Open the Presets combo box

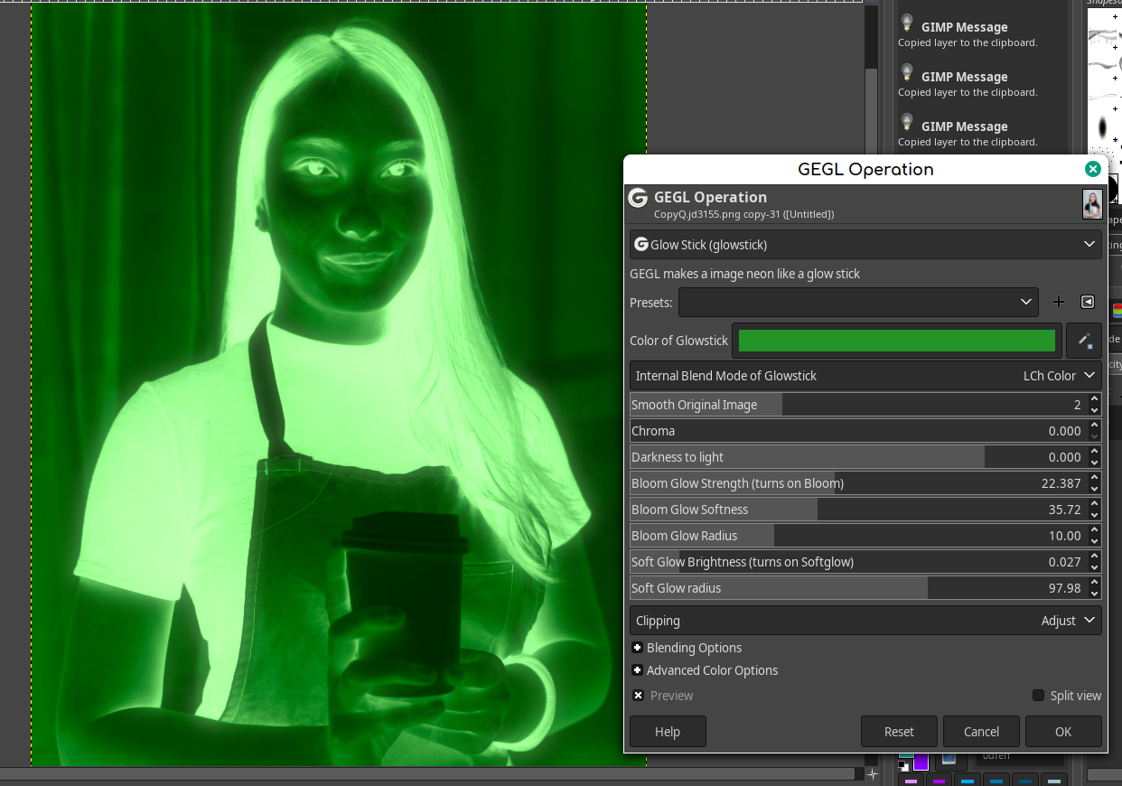[x=858, y=302]
